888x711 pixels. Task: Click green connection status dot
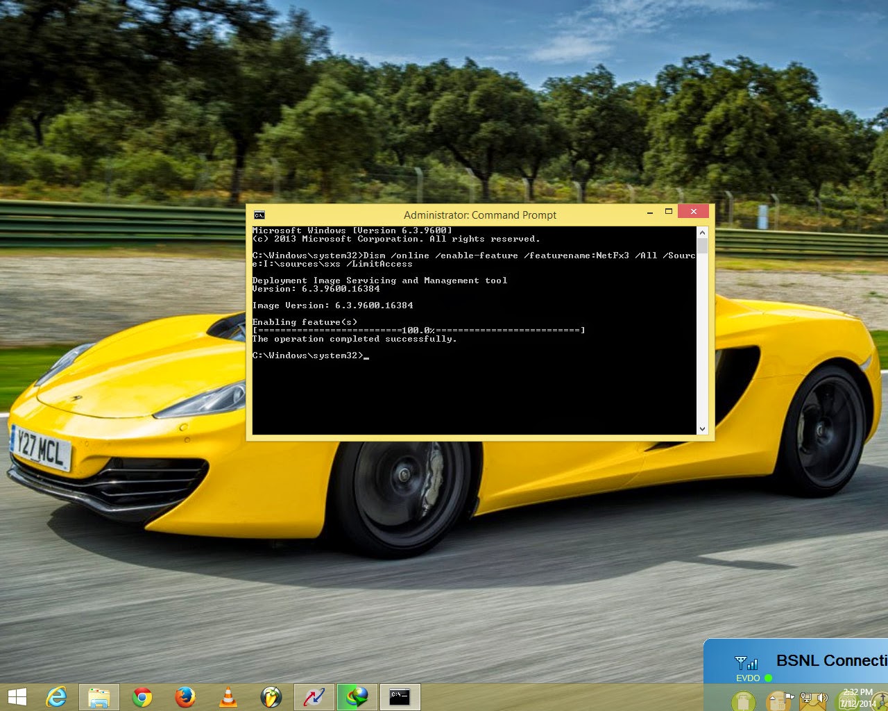tap(768, 678)
